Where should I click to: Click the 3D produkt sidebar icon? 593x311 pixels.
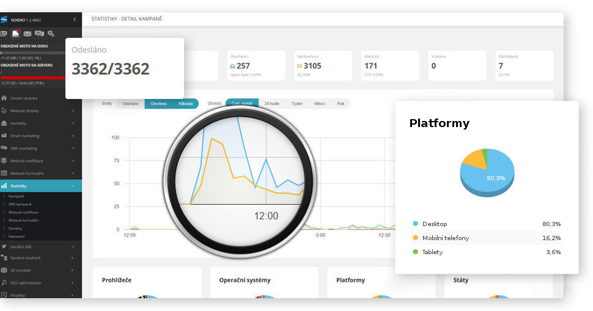[x=4, y=270]
